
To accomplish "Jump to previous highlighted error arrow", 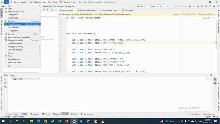I will click(x=212, y=18).
